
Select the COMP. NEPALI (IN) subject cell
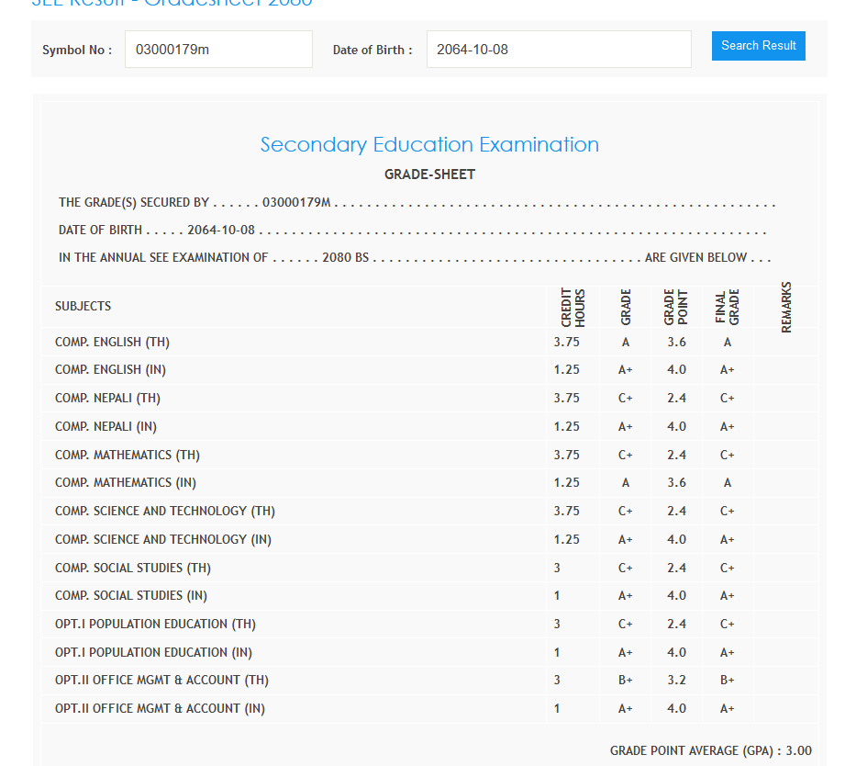click(106, 427)
